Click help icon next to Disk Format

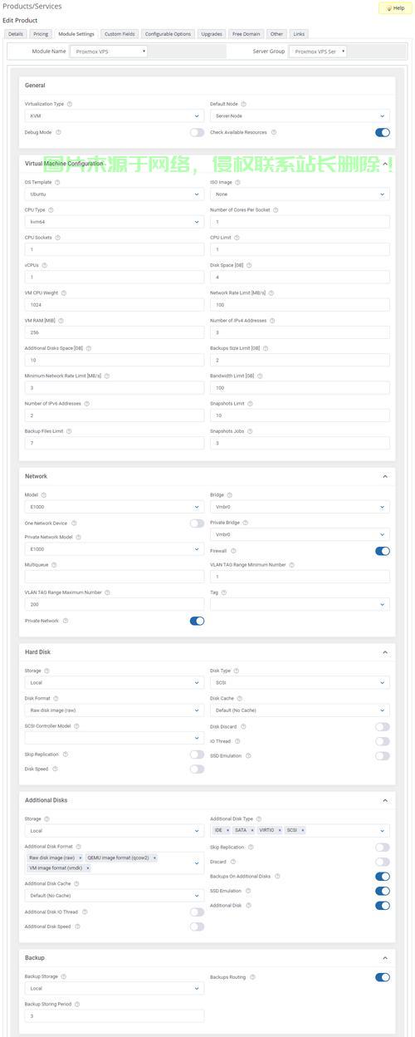click(56, 699)
